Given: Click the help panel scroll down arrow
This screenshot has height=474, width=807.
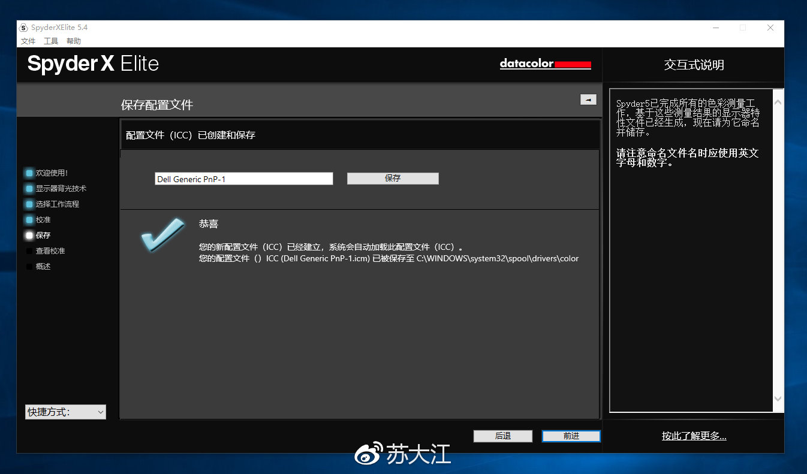Looking at the screenshot, I should 778,398.
